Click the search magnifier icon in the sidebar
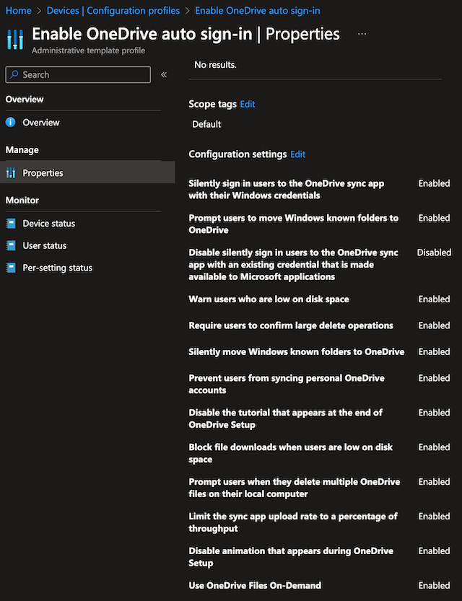 [x=16, y=74]
